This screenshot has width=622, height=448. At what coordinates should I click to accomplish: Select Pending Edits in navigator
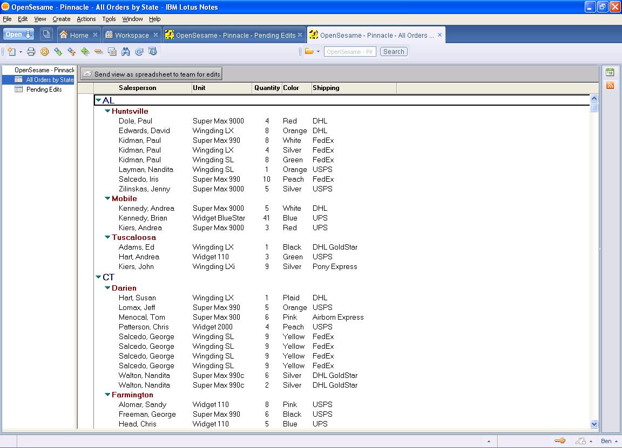click(44, 89)
